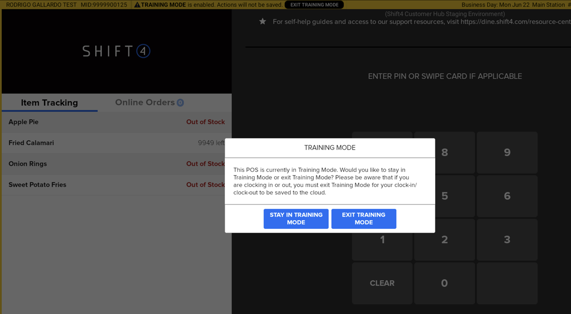The width and height of the screenshot is (571, 314).
Task: Choose Exit Training Mode in the dialog
Action: 364,218
